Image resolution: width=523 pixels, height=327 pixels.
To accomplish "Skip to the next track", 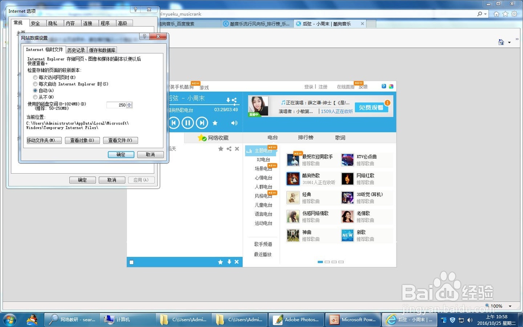I will tap(202, 123).
